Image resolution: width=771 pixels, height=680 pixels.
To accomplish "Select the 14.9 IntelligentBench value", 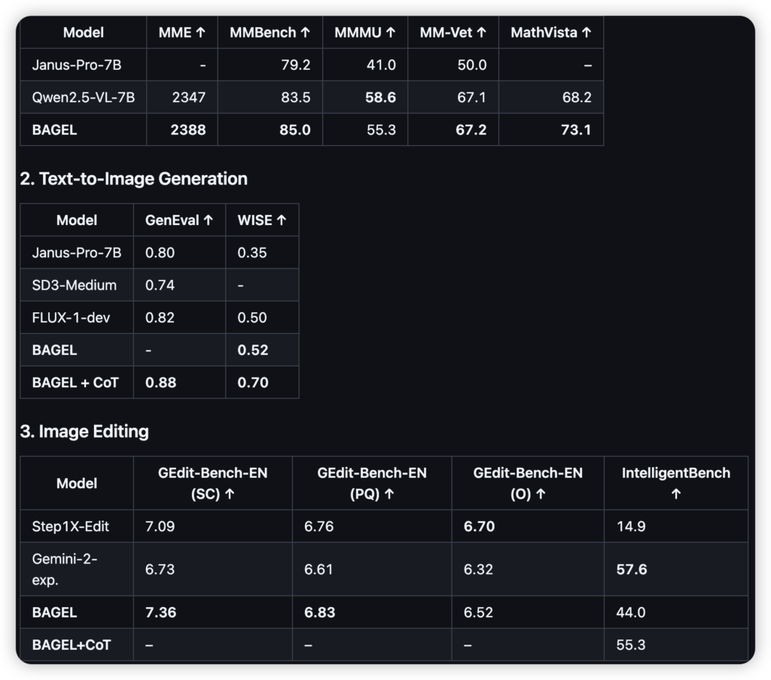I will 631,527.
